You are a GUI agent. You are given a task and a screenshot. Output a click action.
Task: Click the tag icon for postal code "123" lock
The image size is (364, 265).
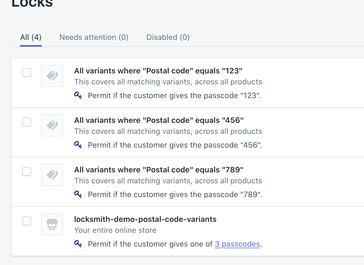[52, 76]
